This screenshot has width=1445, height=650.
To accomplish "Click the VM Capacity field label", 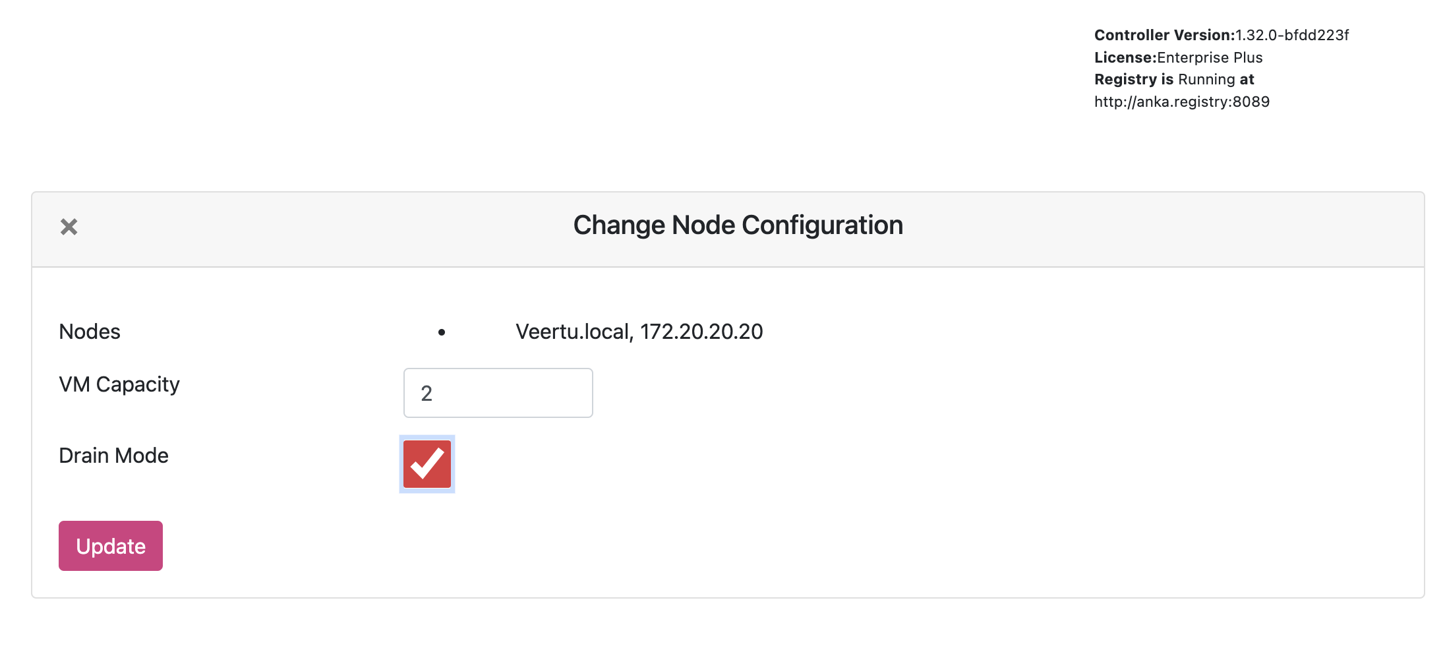I will pos(119,384).
